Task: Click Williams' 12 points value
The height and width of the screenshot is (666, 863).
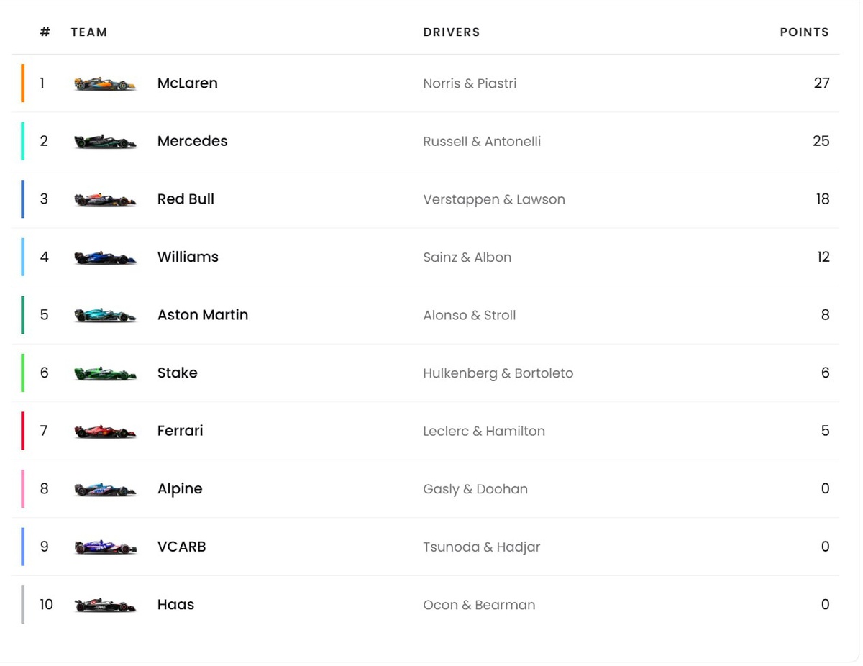Action: [823, 257]
